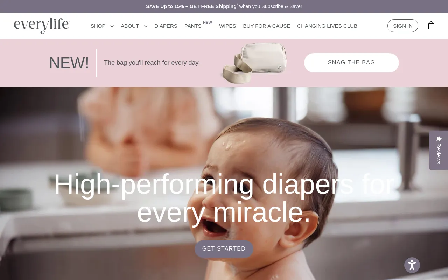Click the SIGN IN button
This screenshot has height=280, width=448.
(x=403, y=26)
